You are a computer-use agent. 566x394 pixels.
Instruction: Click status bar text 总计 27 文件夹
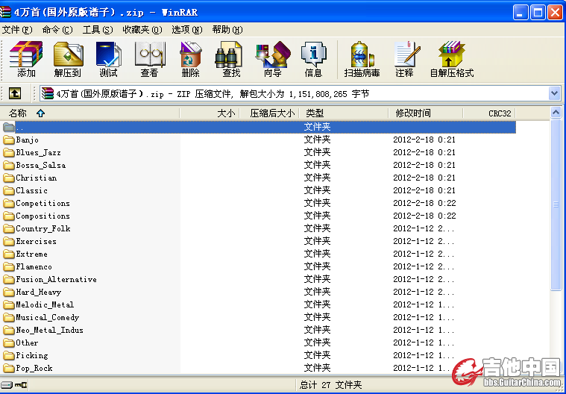[330, 385]
